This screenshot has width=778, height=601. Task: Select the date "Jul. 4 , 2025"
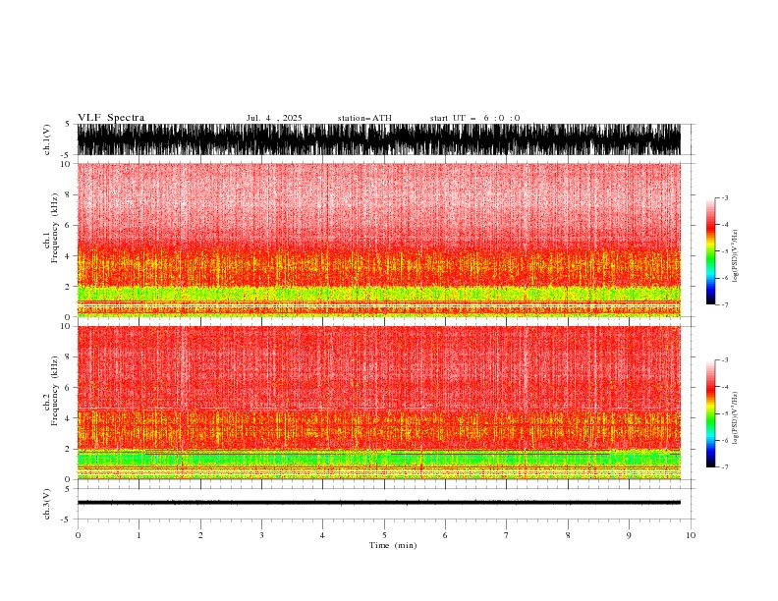pyautogui.click(x=274, y=118)
